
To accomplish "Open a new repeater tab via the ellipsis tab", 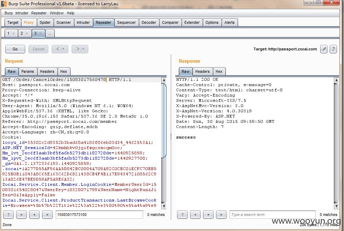I will click(x=50, y=34).
